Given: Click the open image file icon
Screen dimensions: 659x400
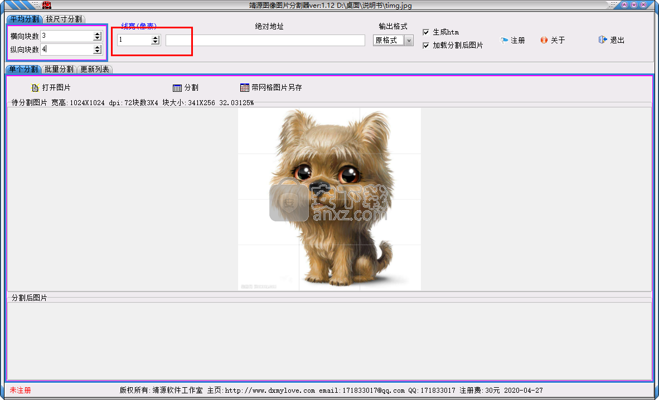Looking at the screenshot, I should pos(35,88).
